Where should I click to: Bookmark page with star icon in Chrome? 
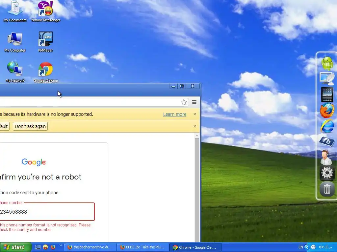tap(184, 102)
